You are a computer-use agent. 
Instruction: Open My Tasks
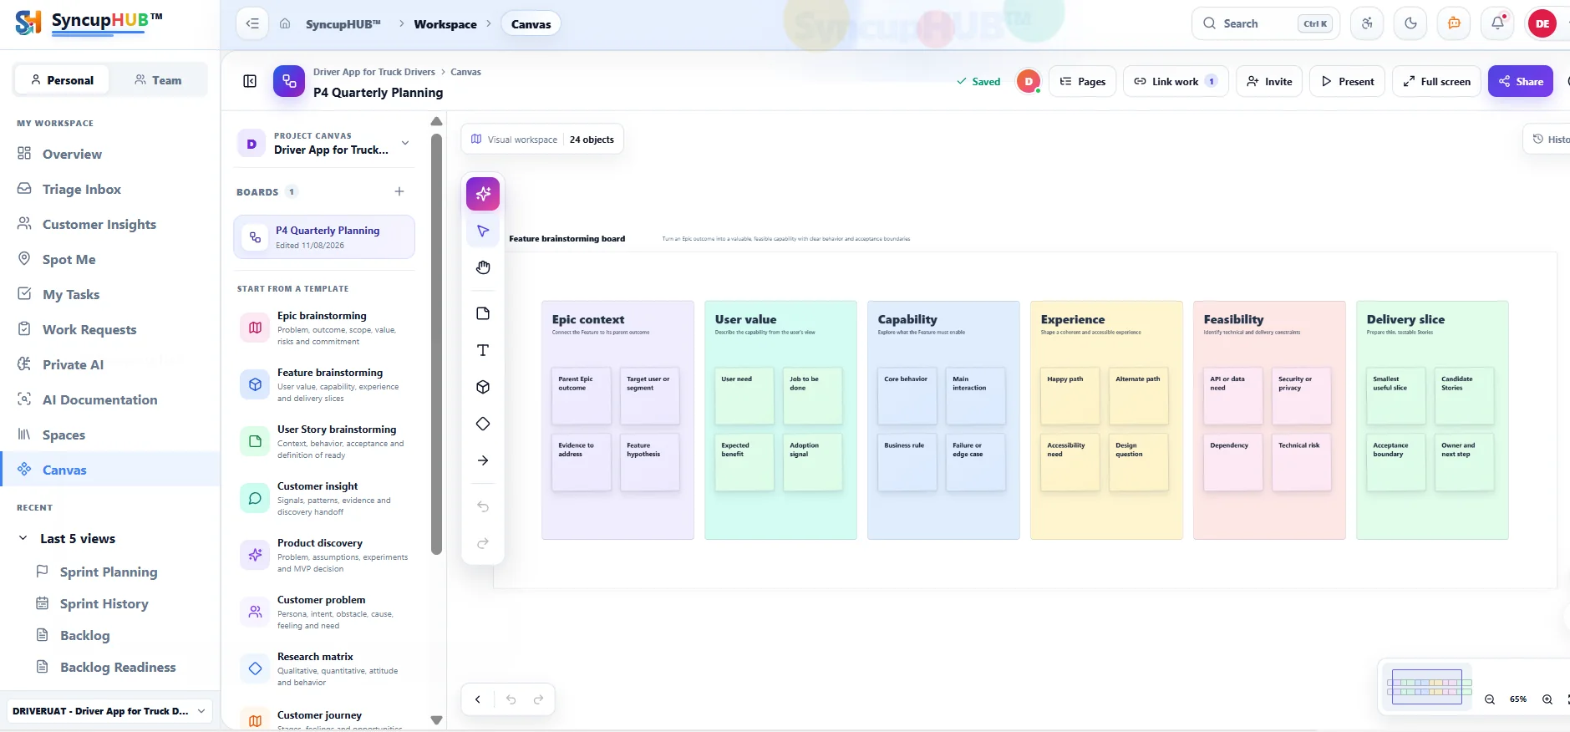click(x=109, y=294)
